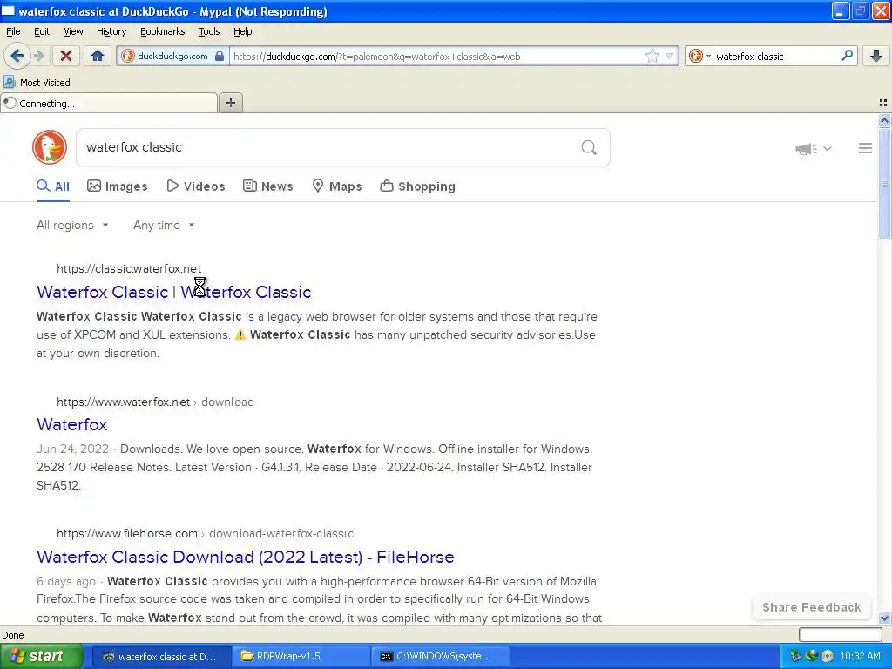Bookmark this page with the star icon
Screen dimensions: 892x669
(x=652, y=56)
